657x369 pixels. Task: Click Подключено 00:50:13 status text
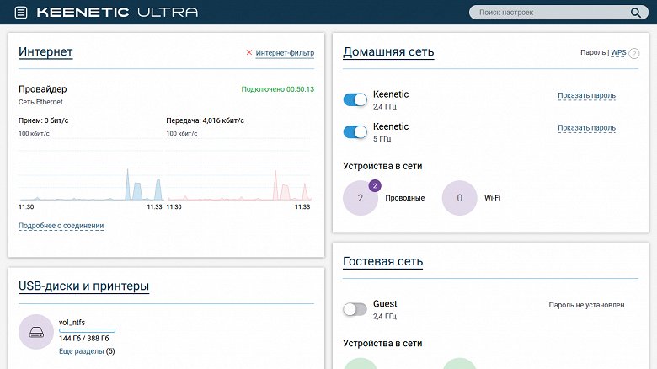pos(277,89)
